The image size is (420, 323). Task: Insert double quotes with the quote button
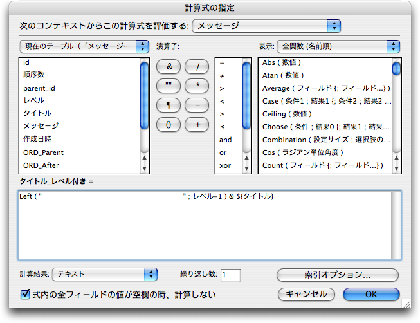click(x=169, y=86)
